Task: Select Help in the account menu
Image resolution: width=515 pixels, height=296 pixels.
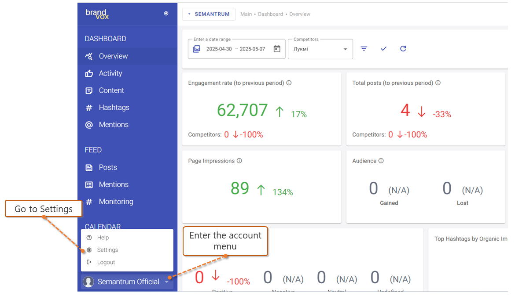Action: [127, 237]
